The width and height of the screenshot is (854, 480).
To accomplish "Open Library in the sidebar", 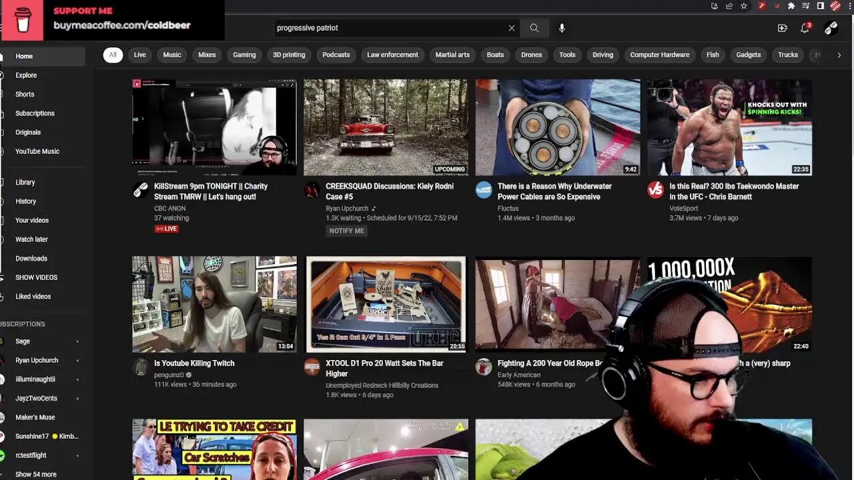I will click(x=42, y=182).
